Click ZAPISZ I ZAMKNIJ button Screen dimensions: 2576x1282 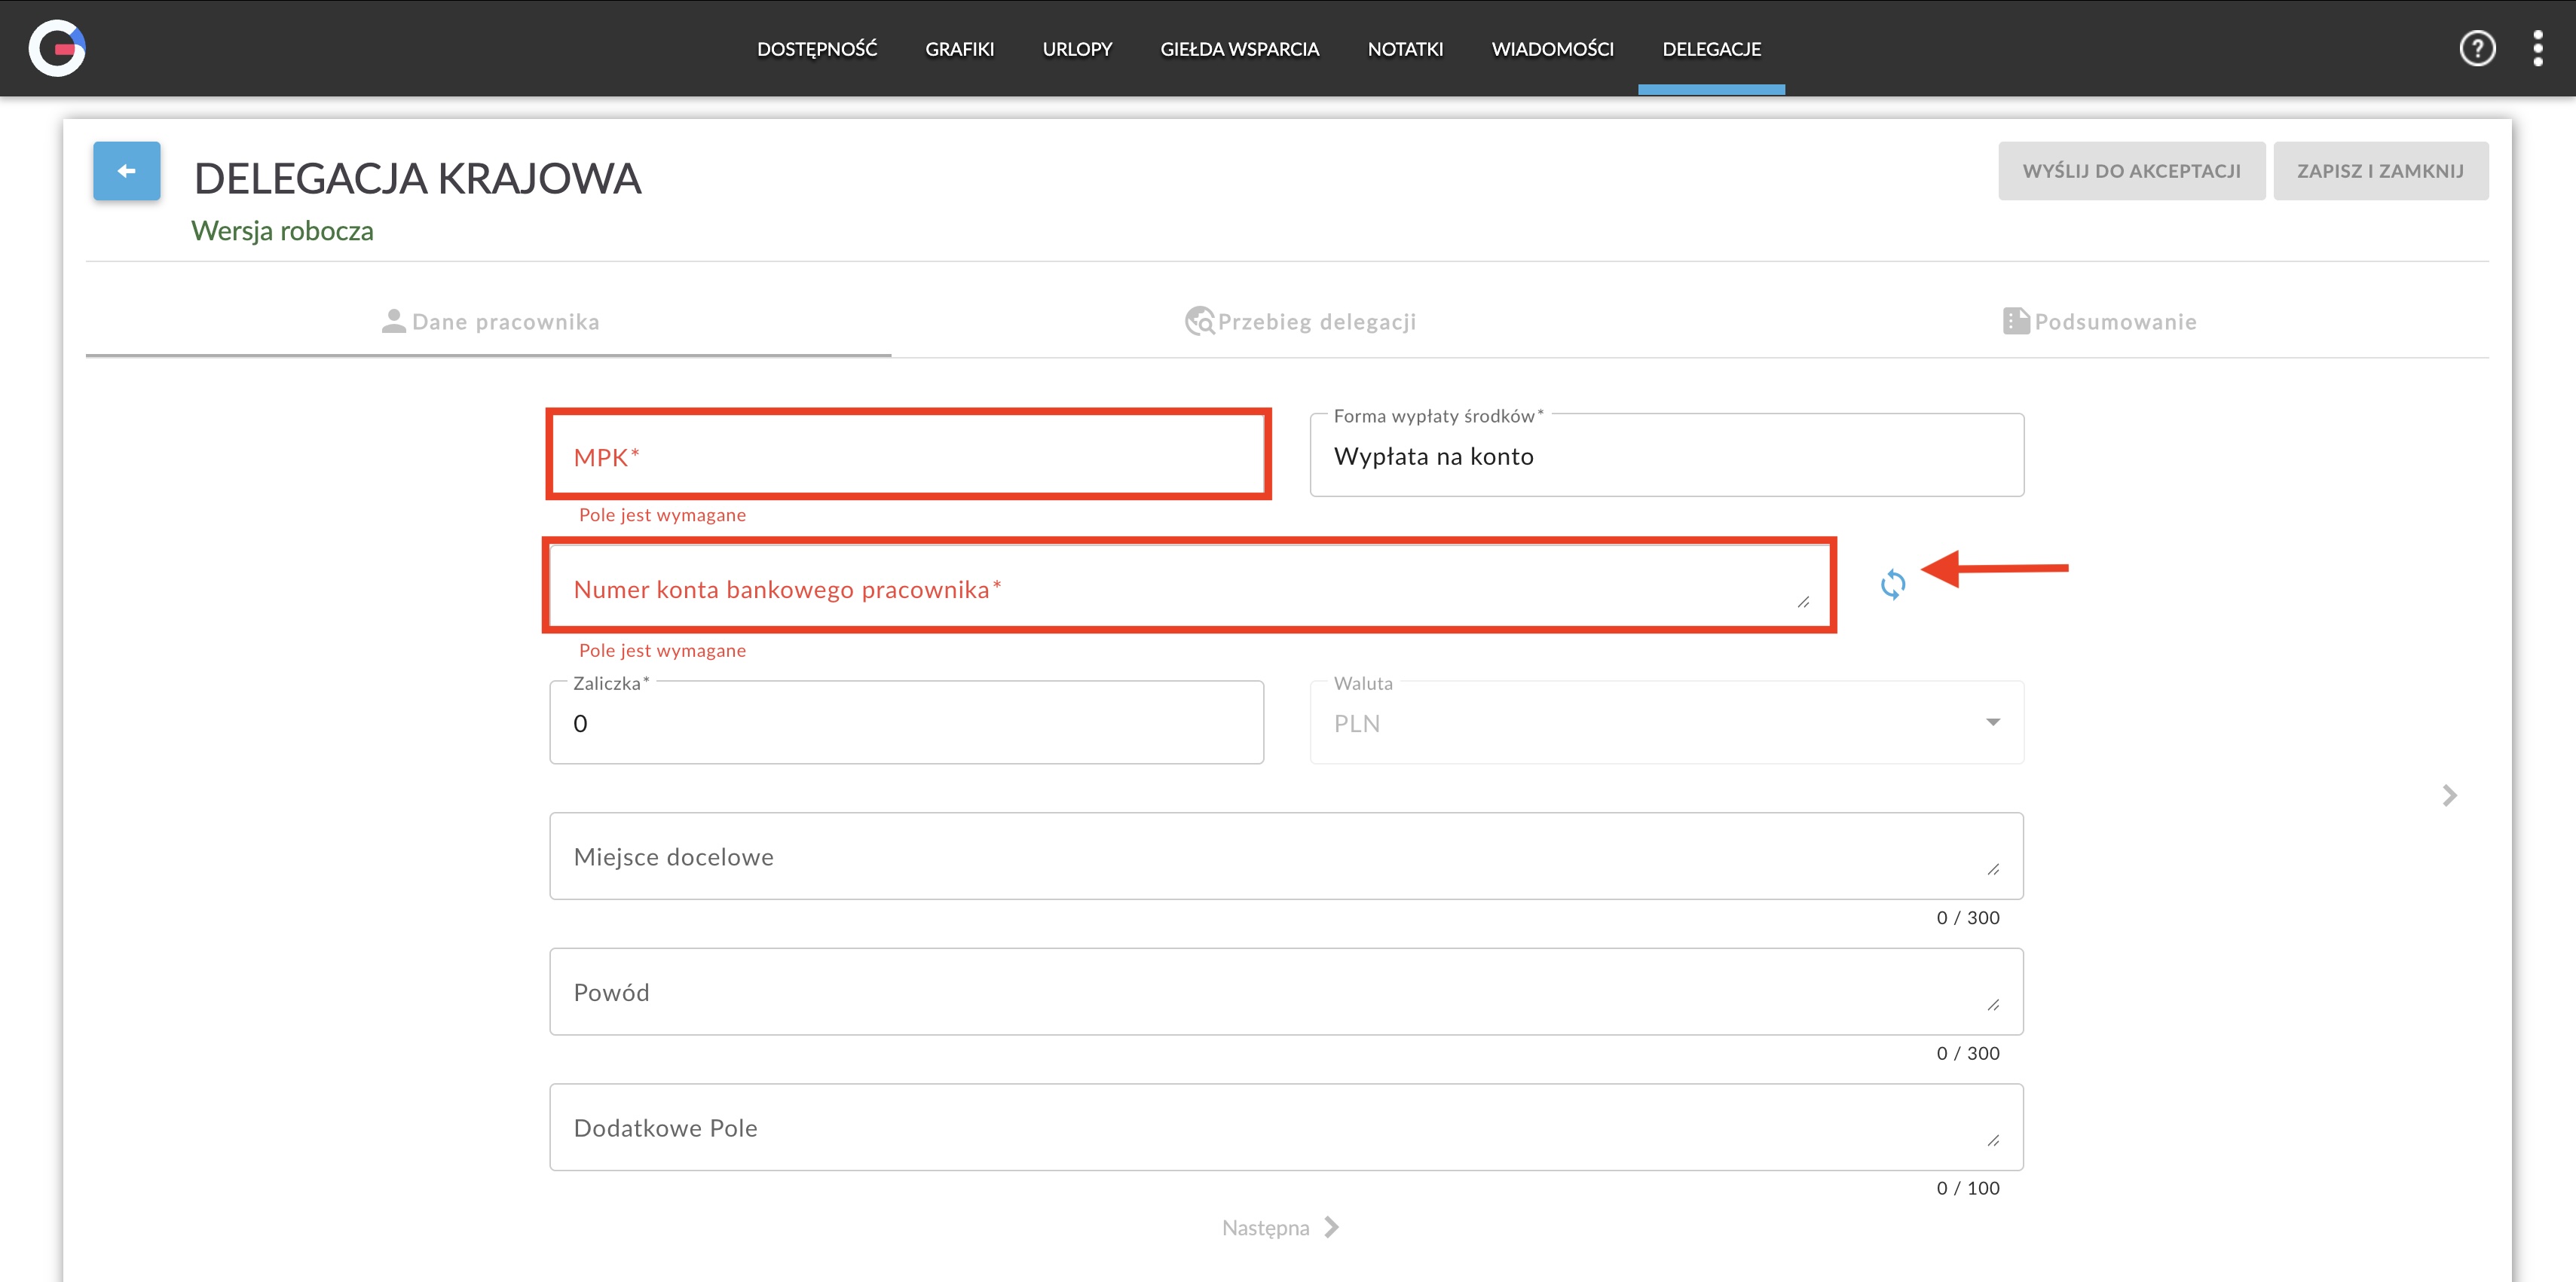pyautogui.click(x=2380, y=171)
